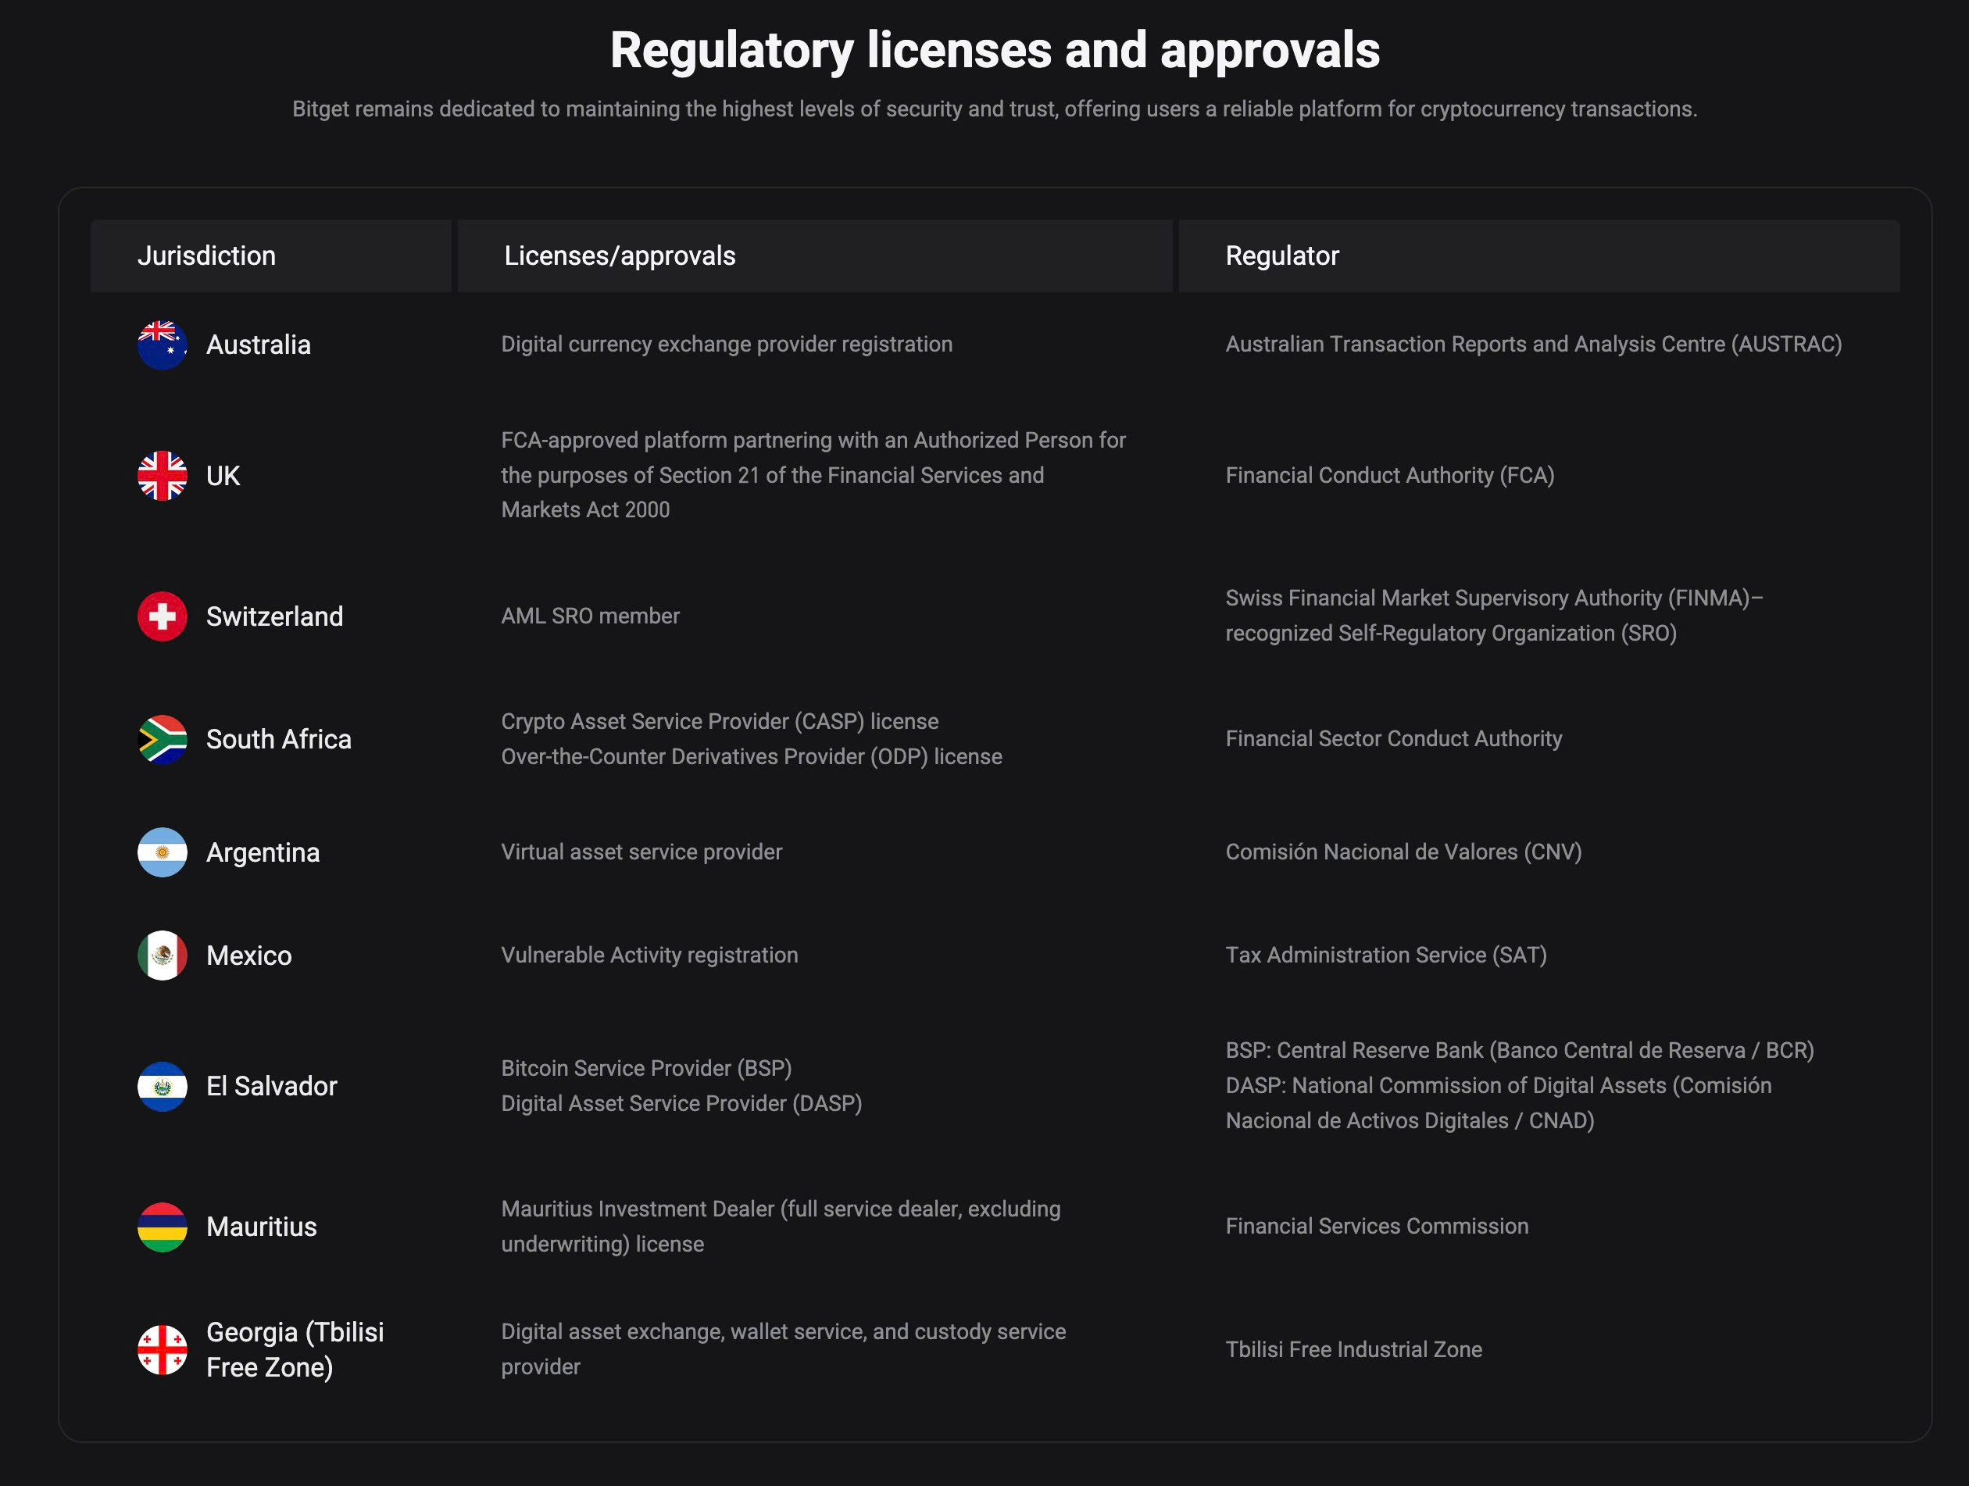Click the Swiss FINMA regulator text
The height and width of the screenshot is (1486, 1969).
1494,616
